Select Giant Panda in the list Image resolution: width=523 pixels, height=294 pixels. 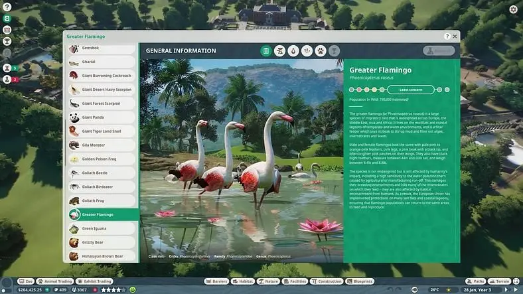click(x=102, y=117)
